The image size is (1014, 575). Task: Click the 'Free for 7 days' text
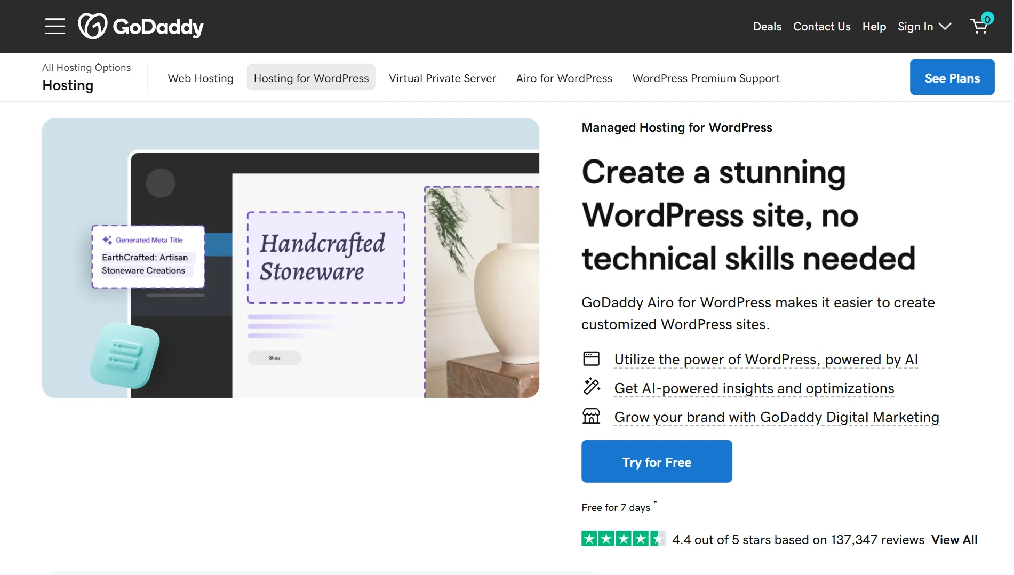(x=616, y=508)
